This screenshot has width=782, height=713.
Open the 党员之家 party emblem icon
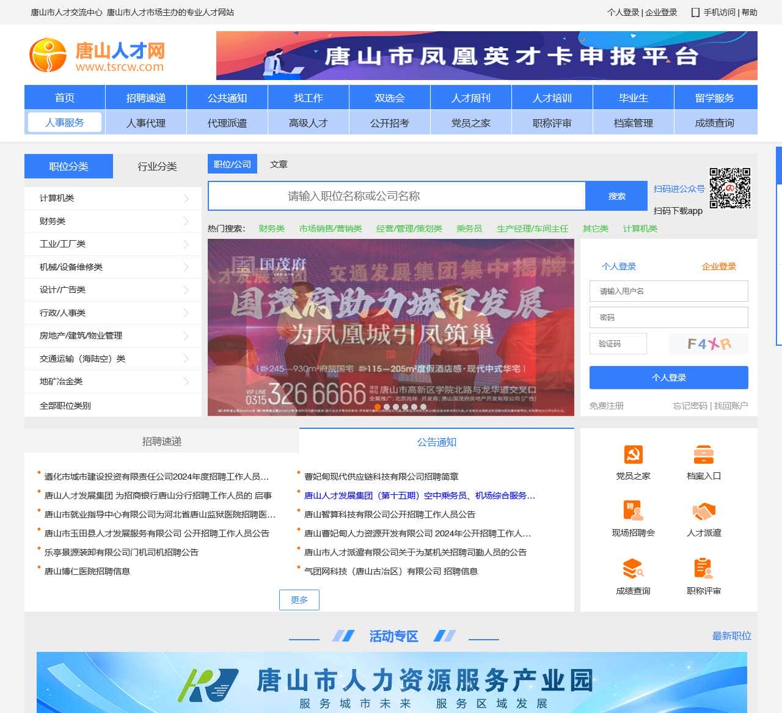tap(633, 455)
